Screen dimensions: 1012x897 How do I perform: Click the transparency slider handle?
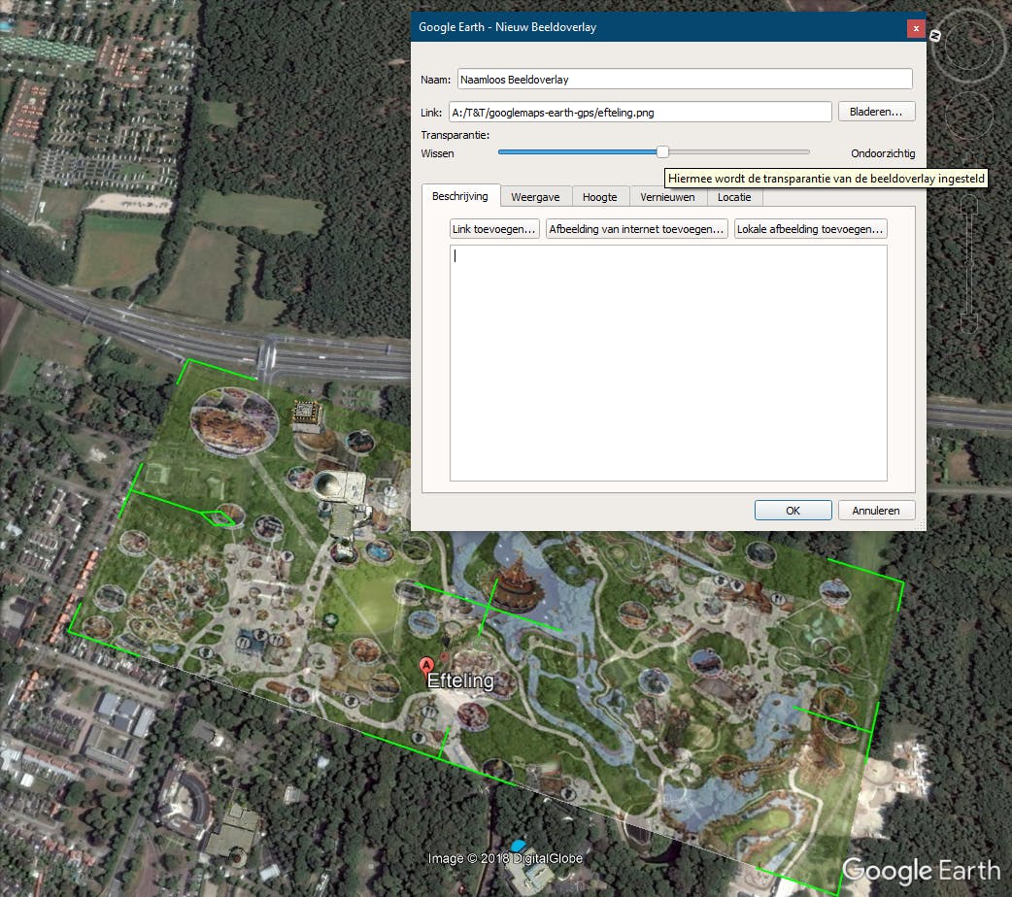(661, 151)
